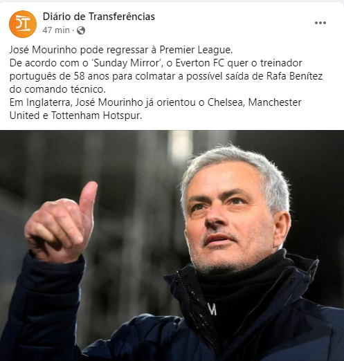344x361 pixels.
Task: Click the thumbs-up hand in the photo
Action: [x=61, y=223]
